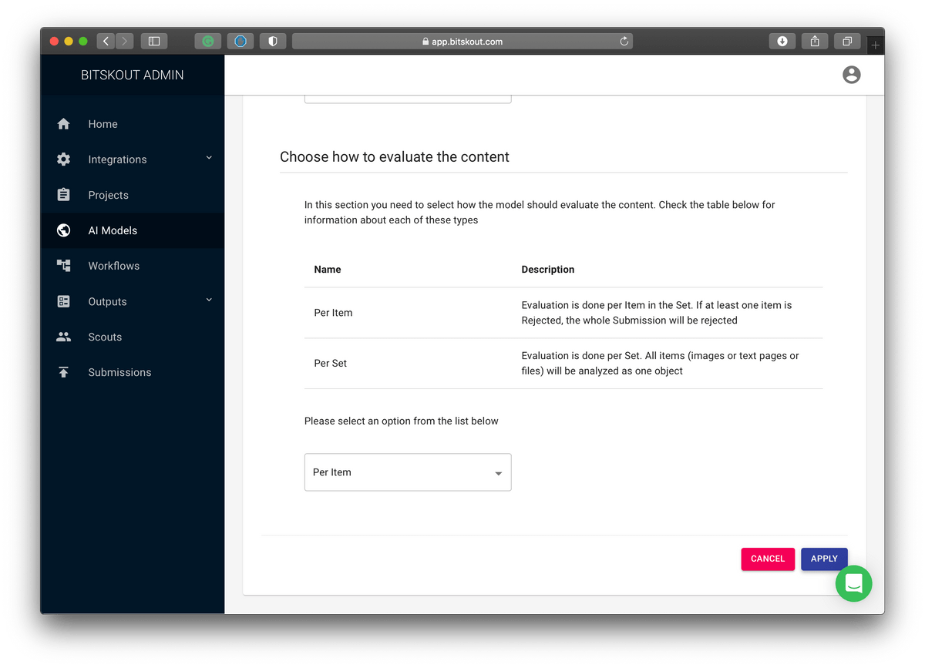Click the APPLY button
This screenshot has width=925, height=668.
(824, 559)
